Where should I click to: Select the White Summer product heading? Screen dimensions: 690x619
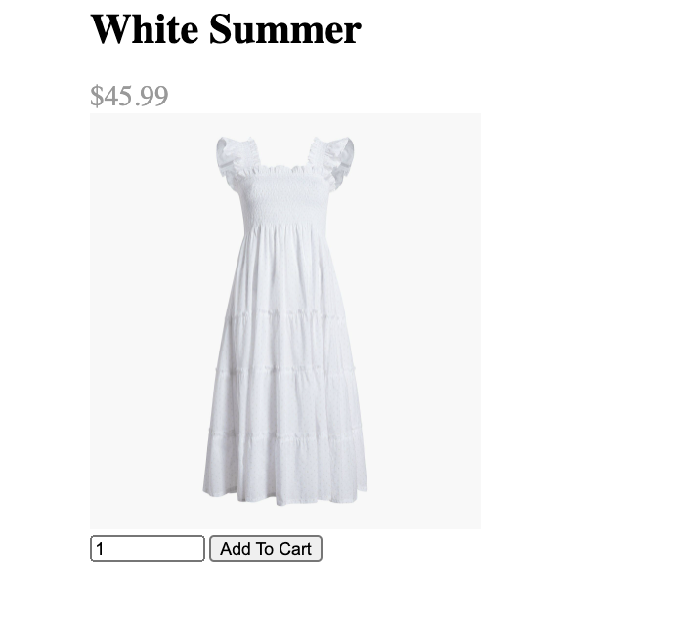(226, 29)
